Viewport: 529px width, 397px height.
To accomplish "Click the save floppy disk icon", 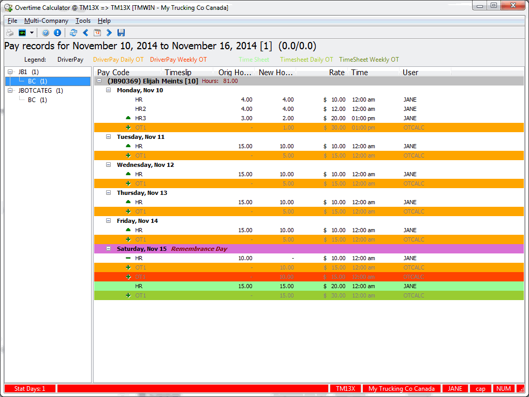I will pos(121,33).
